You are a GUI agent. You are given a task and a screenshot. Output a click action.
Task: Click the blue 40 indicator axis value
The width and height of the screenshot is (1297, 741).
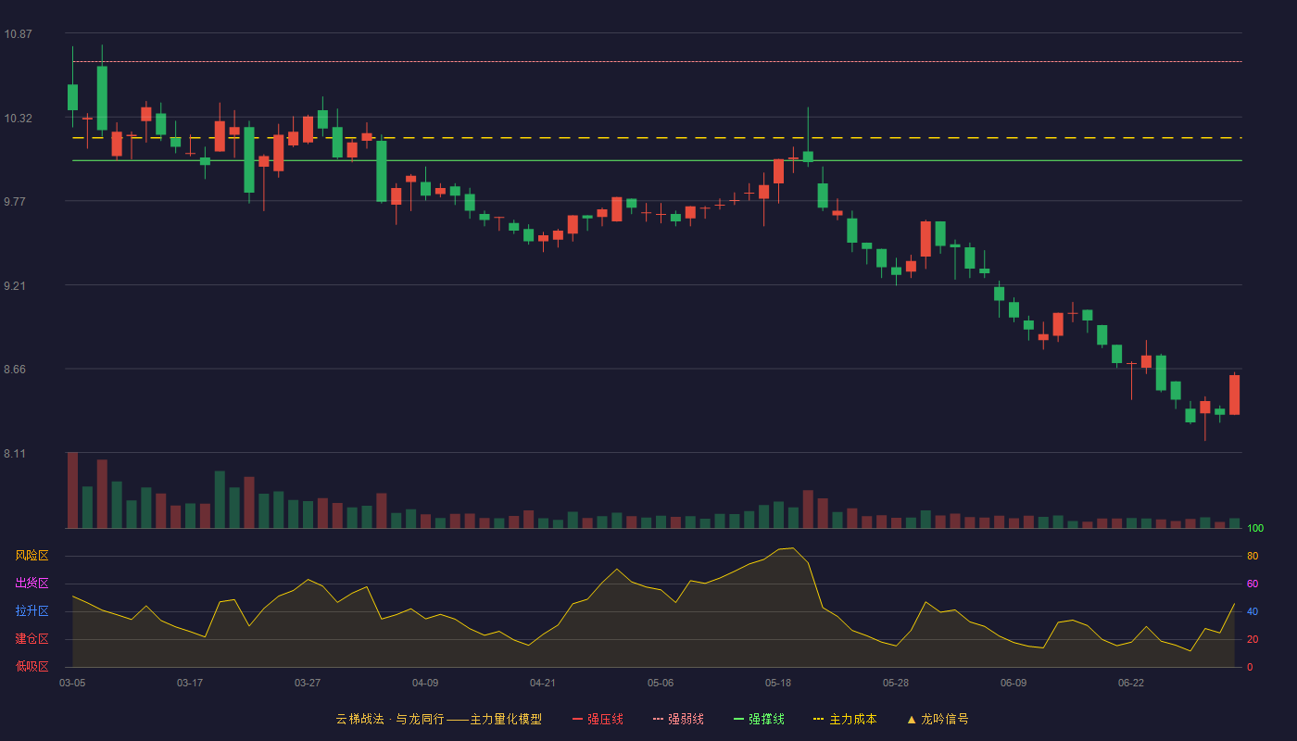click(1253, 612)
